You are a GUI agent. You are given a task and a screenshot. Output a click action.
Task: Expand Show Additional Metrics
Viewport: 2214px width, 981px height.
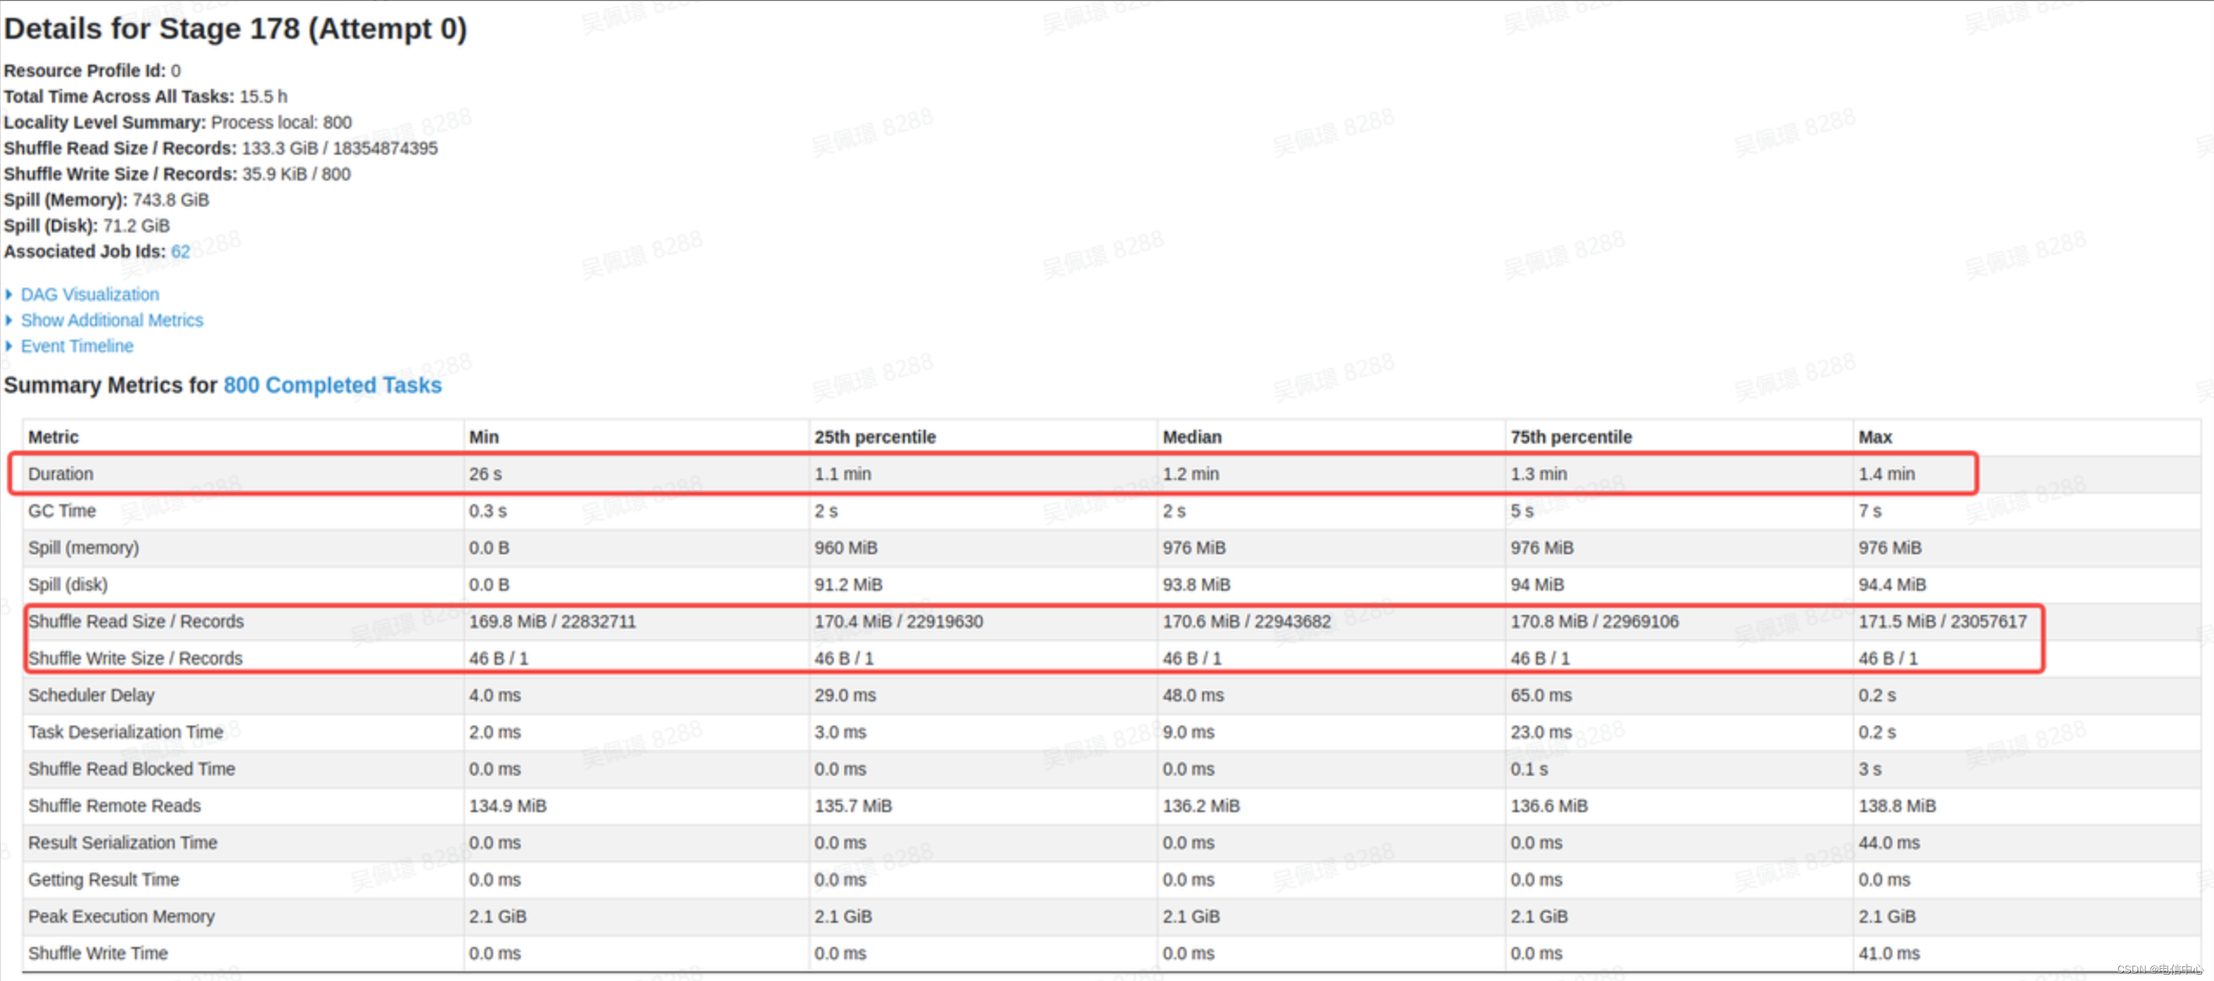[x=112, y=321]
